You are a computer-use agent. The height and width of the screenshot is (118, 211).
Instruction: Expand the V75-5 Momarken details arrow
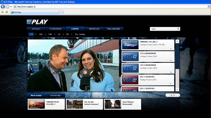pos(171,72)
